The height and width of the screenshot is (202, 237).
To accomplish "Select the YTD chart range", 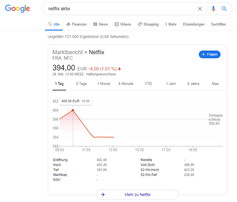I will click(x=148, y=84).
